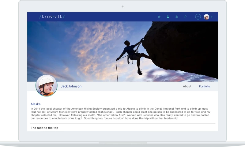Expand the account dropdown arrow
This screenshot has width=245, height=147.
(212, 17)
